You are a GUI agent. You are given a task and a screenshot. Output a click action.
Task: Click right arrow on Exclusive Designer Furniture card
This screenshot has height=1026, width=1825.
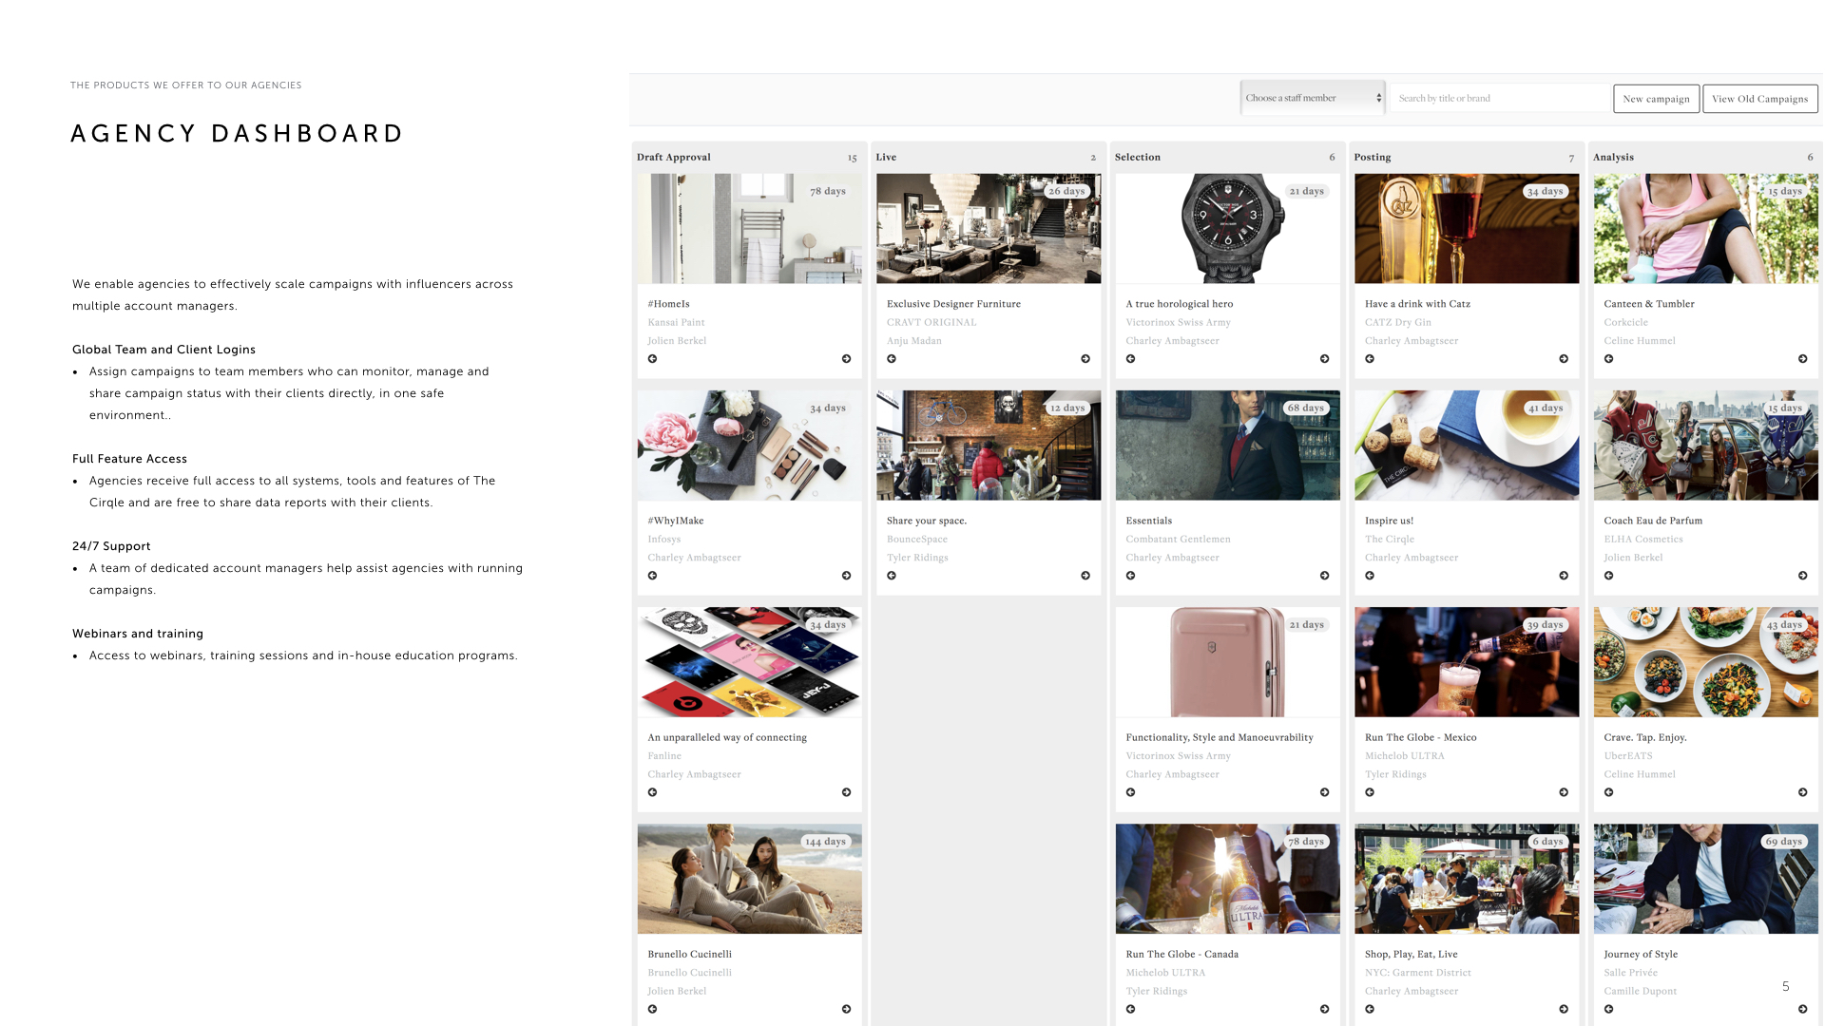(1085, 359)
